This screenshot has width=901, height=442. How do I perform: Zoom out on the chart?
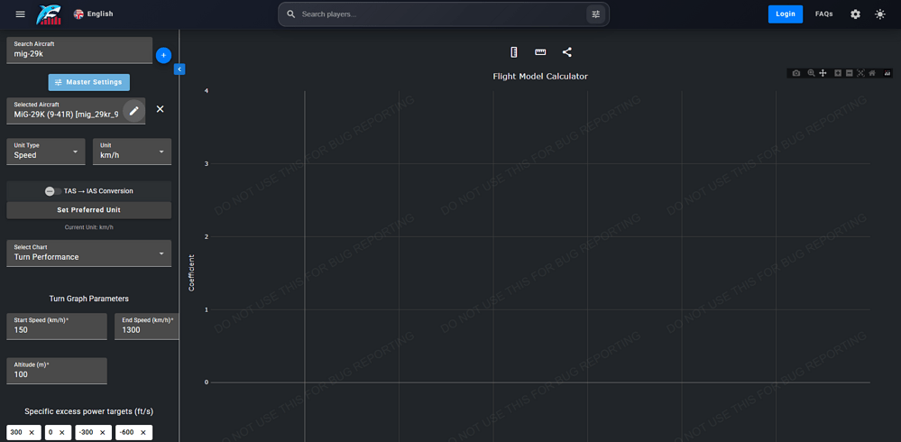850,73
